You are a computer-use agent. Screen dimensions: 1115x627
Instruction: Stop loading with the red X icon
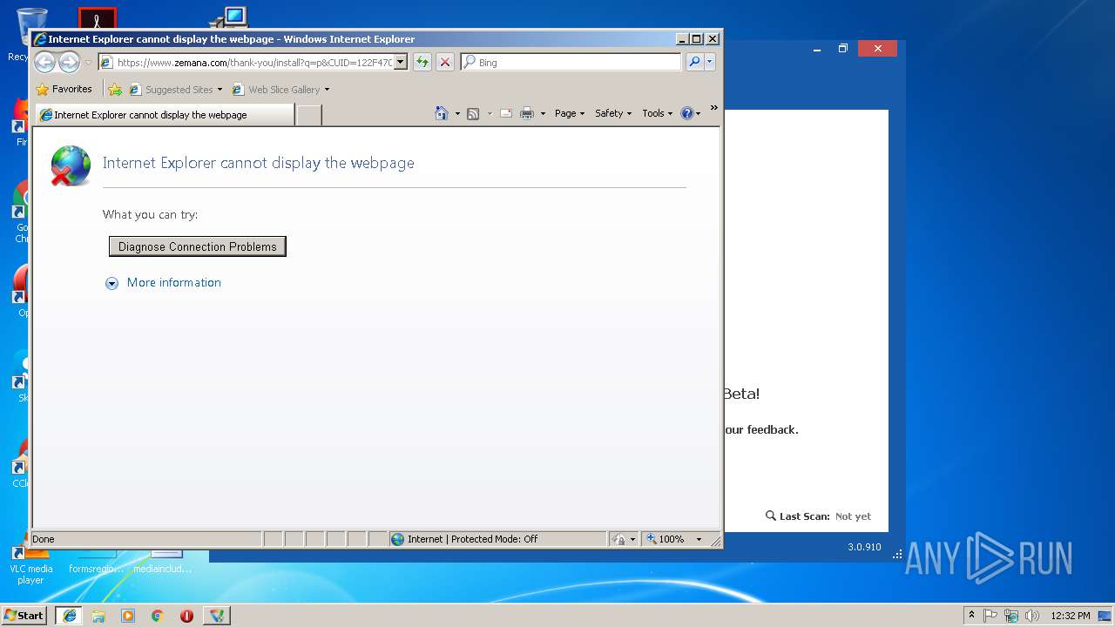click(444, 62)
